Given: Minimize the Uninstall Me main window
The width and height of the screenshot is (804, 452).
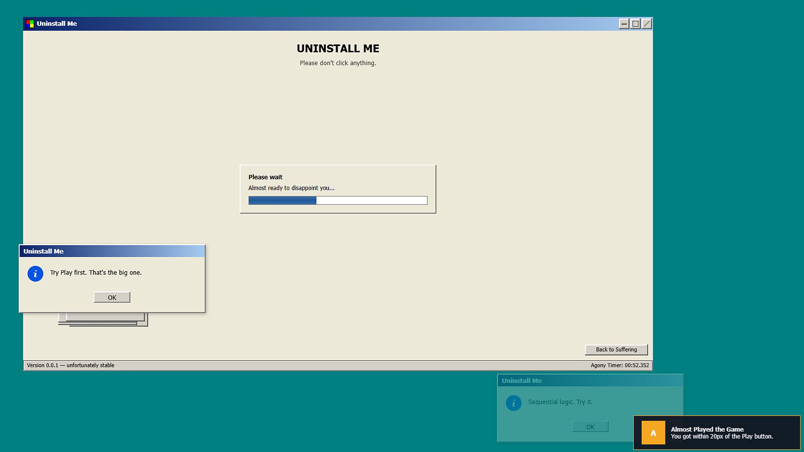Looking at the screenshot, I should 624,24.
